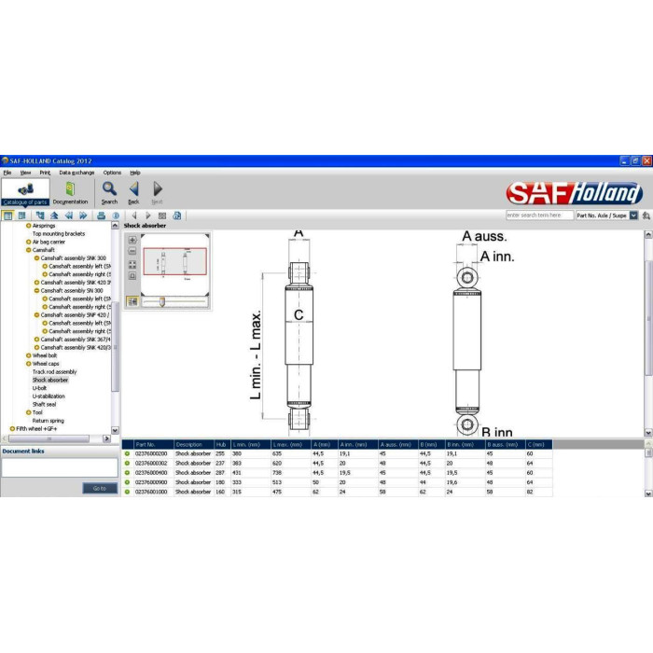Click the double right arrows icon

83,215
